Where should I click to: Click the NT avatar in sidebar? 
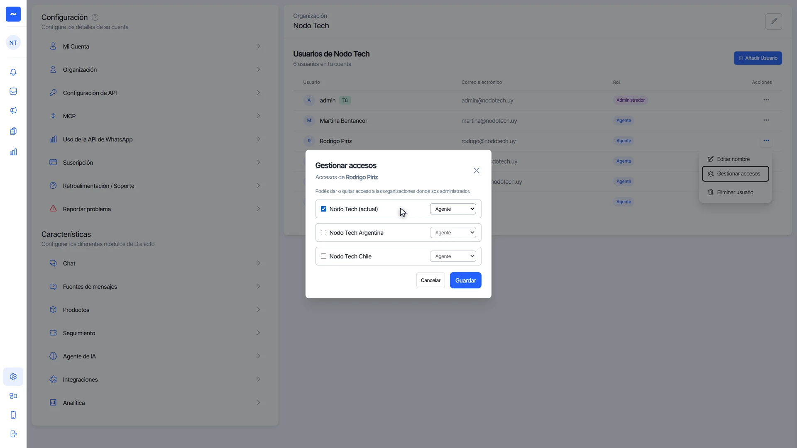(13, 42)
